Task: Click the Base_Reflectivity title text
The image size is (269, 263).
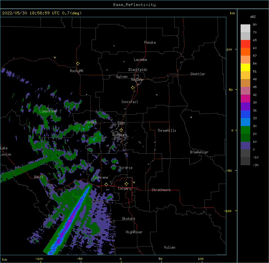Action: pos(134,5)
